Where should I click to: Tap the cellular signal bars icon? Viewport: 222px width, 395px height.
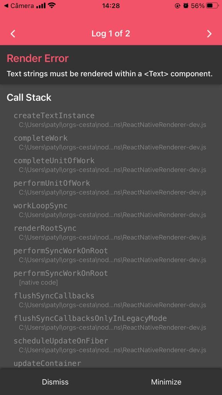click(41, 5)
